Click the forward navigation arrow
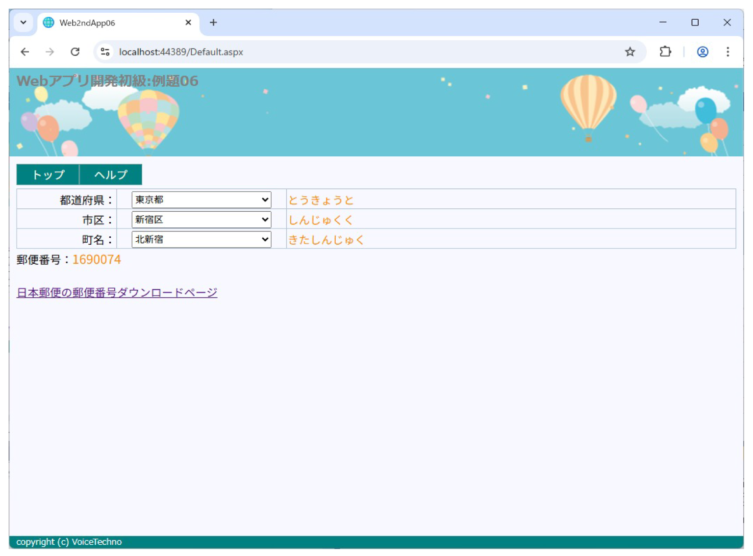The image size is (753, 556). pos(50,51)
